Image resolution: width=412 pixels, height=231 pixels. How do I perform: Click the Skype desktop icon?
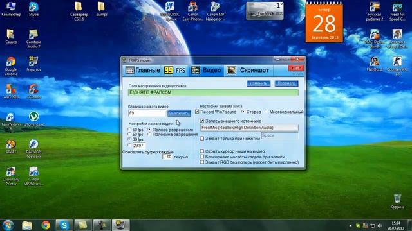coord(33,9)
